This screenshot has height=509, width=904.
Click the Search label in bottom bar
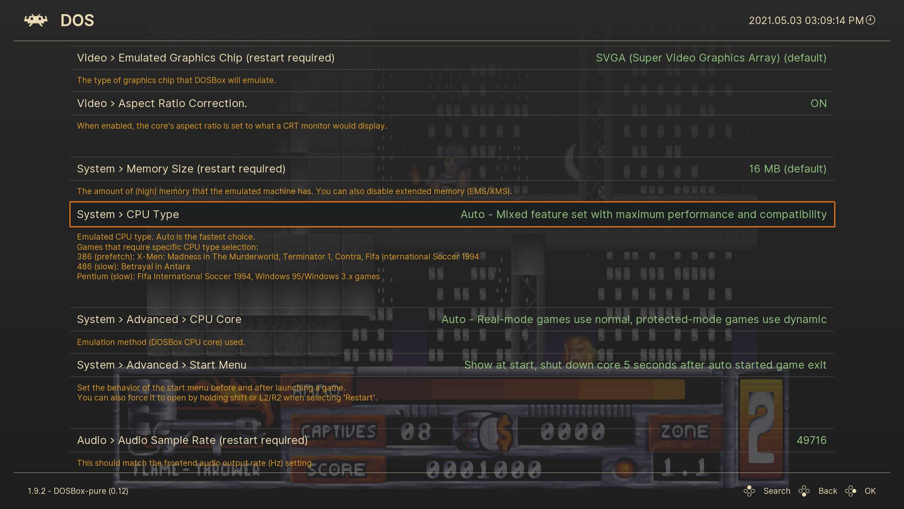777,491
